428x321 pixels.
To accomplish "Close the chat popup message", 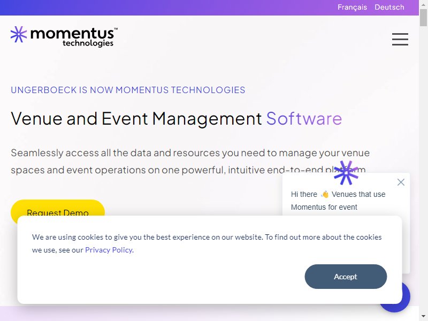I will pos(401,182).
